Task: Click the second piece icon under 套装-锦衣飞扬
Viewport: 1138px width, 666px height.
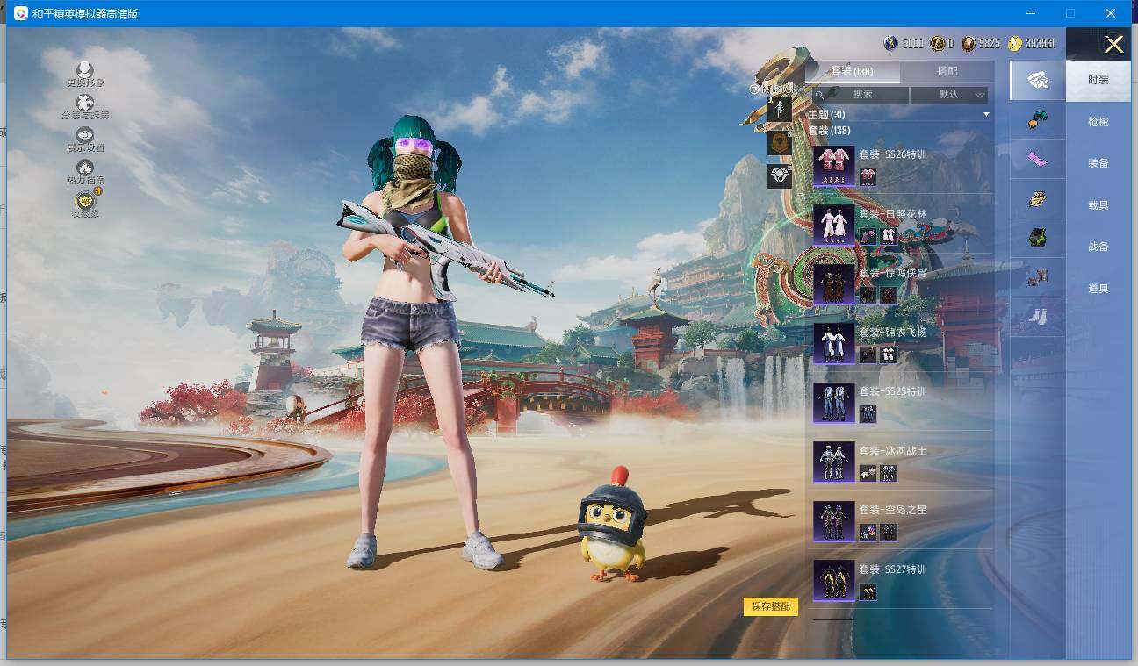Action: [x=889, y=354]
